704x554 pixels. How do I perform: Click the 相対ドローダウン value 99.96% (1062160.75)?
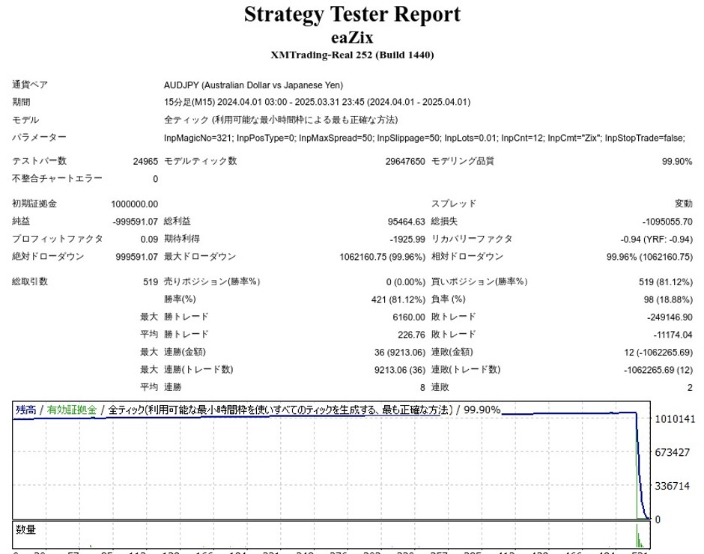649,257
